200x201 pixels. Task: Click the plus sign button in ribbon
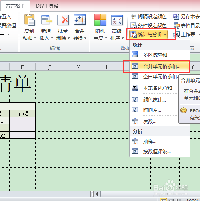(2, 35)
